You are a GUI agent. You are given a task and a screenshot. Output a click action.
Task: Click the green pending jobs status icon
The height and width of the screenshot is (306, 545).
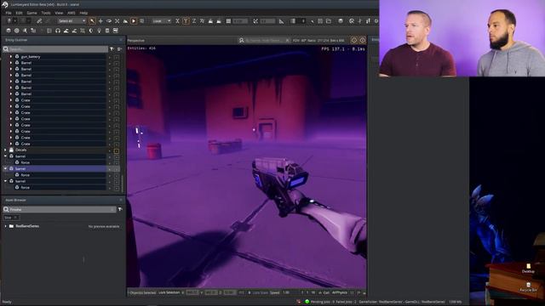(307, 302)
